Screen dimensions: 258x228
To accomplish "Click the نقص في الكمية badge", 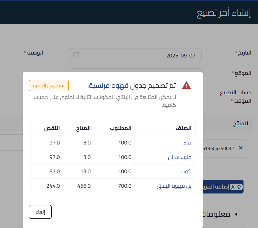I will [48, 85].
